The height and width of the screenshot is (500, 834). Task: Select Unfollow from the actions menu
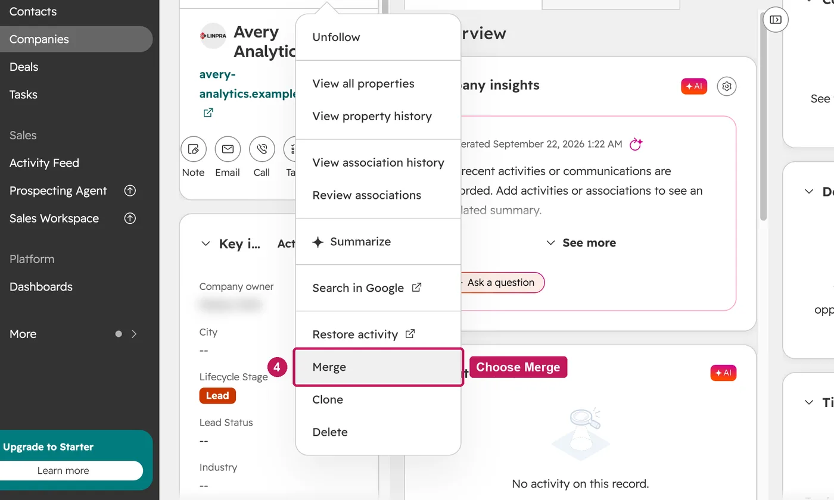click(x=378, y=37)
